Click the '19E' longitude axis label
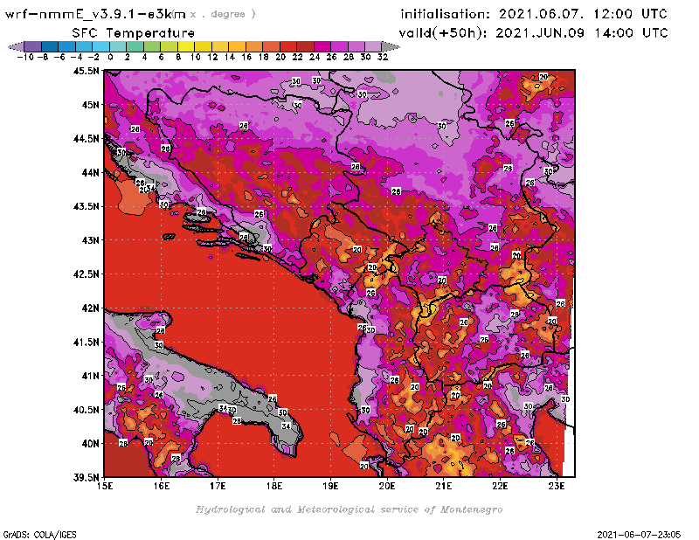 331,485
